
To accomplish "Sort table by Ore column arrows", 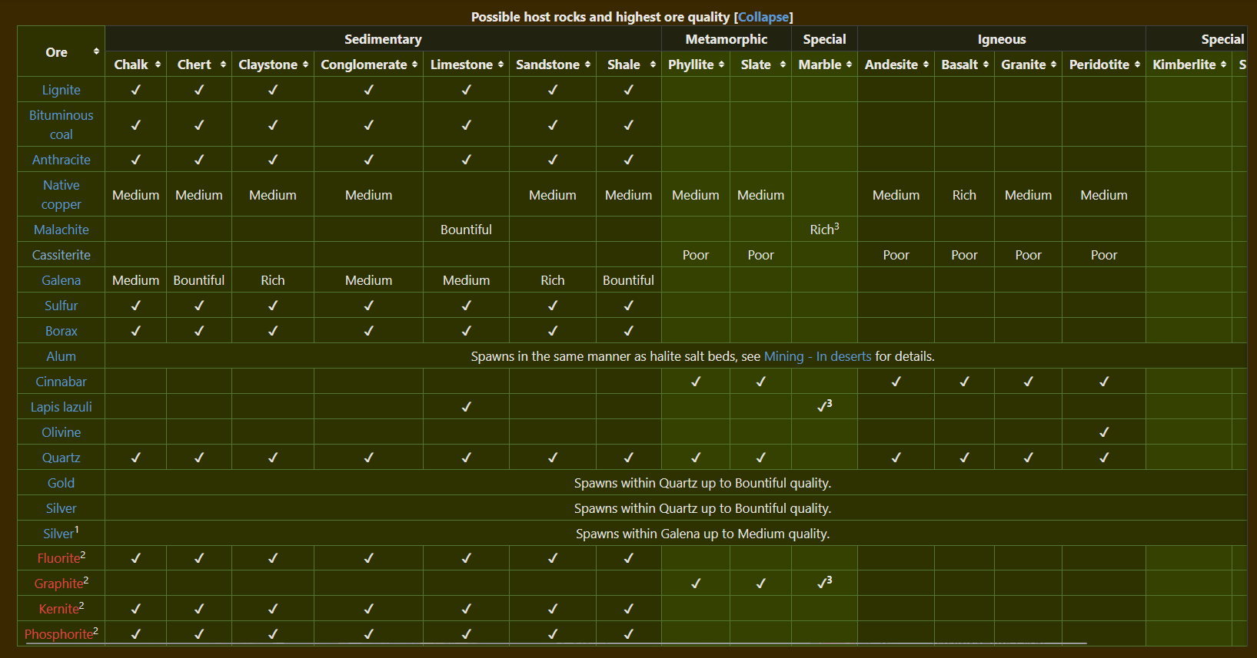I will coord(96,51).
